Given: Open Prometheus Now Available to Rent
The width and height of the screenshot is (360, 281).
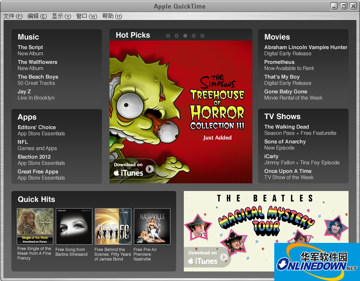Looking at the screenshot, I should 289,65.
